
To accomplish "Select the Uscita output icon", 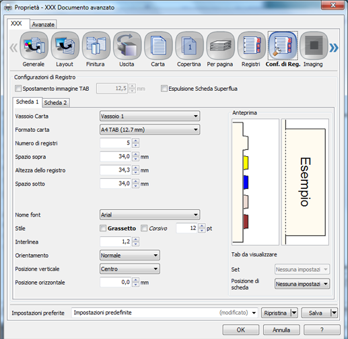I will (127, 46).
